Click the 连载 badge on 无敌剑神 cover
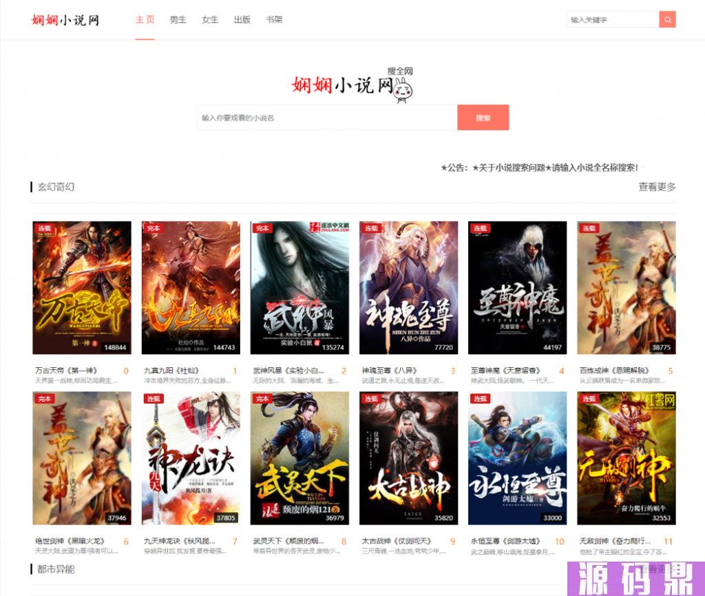The height and width of the screenshot is (596, 705). (x=589, y=398)
